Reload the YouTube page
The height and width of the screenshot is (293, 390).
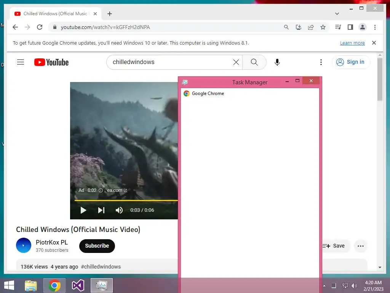[40, 27]
